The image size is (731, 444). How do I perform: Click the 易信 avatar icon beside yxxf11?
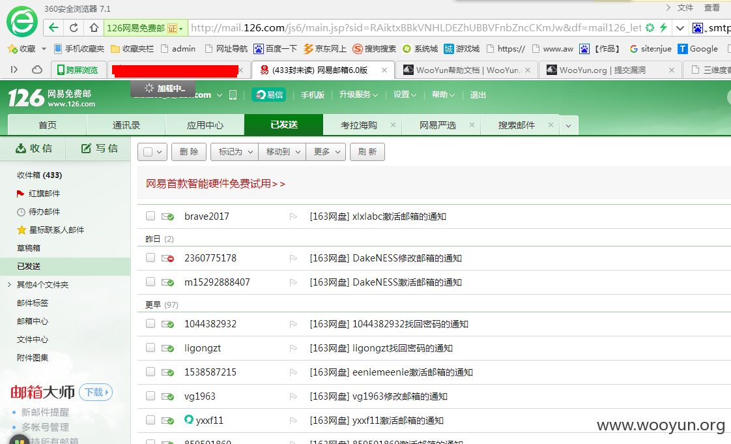[189, 419]
